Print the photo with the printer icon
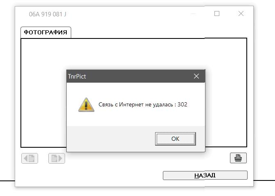The height and width of the screenshot is (196, 275). [238, 158]
